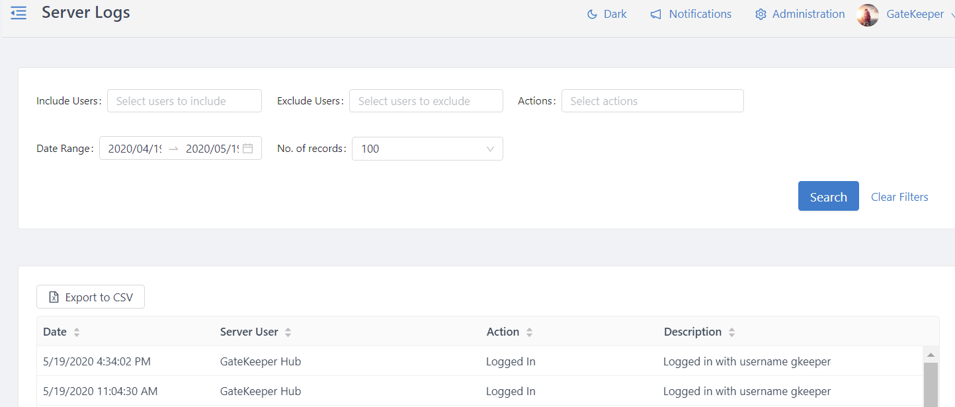The image size is (955, 407).
Task: Sort by Server User column arrows
Action: point(288,332)
